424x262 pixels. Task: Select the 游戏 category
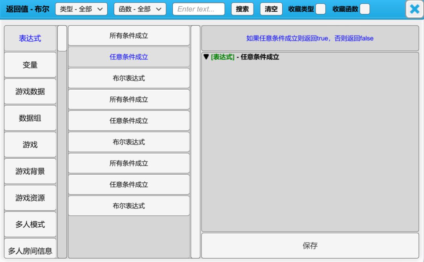30,145
